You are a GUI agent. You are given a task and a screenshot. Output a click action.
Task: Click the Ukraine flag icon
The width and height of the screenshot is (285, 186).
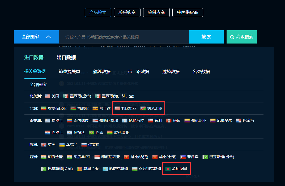(x=62, y=145)
